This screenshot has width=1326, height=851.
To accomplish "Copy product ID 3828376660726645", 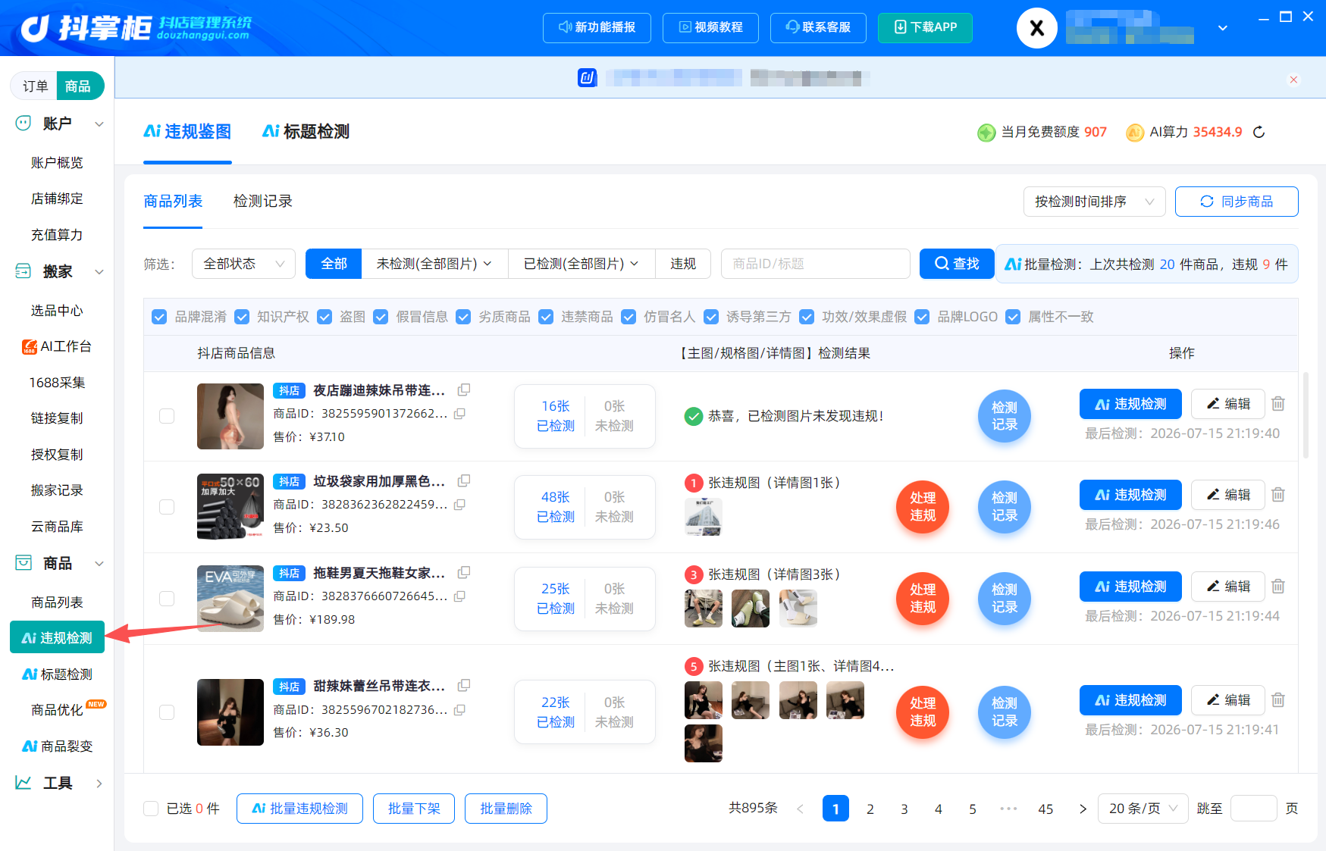I will [459, 596].
